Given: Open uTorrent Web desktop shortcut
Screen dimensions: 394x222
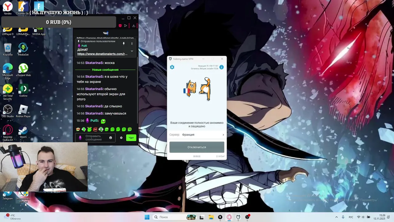Looking at the screenshot, I should (23, 70).
